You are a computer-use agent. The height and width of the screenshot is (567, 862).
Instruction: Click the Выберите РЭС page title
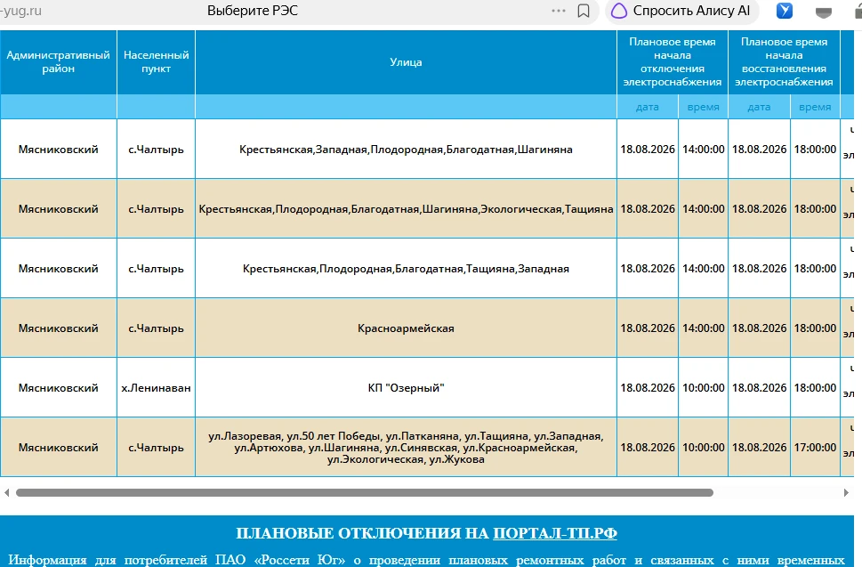253,11
